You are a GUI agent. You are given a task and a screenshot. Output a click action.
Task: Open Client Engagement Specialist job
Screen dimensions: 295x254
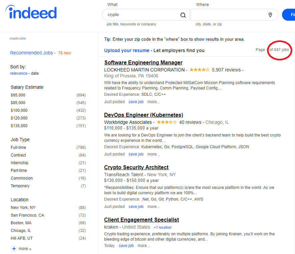(x=141, y=220)
